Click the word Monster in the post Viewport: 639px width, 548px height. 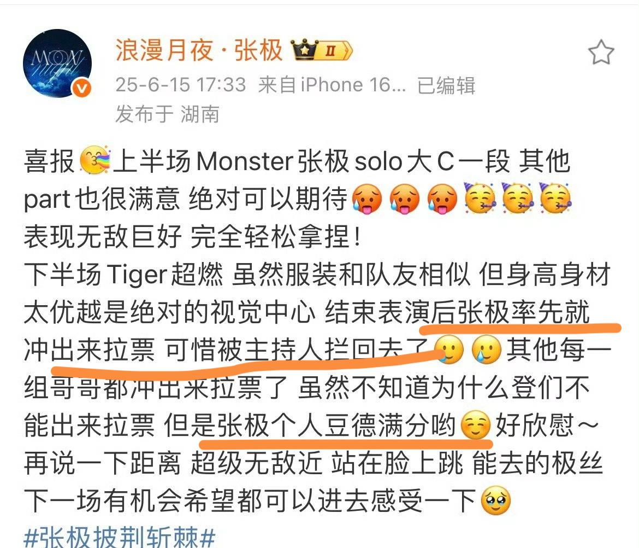coord(245,161)
